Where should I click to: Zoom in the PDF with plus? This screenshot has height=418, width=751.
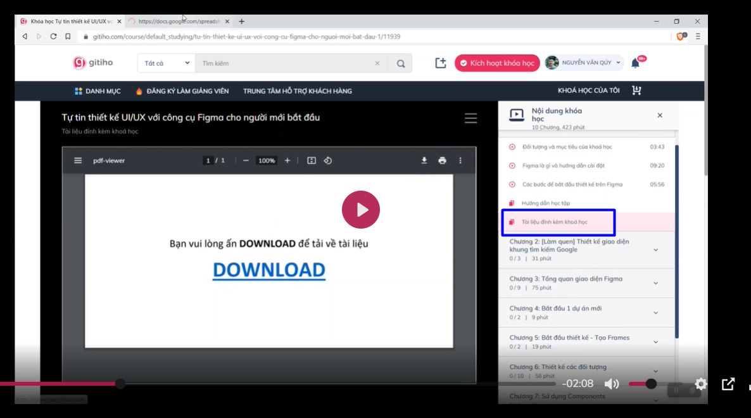(287, 161)
